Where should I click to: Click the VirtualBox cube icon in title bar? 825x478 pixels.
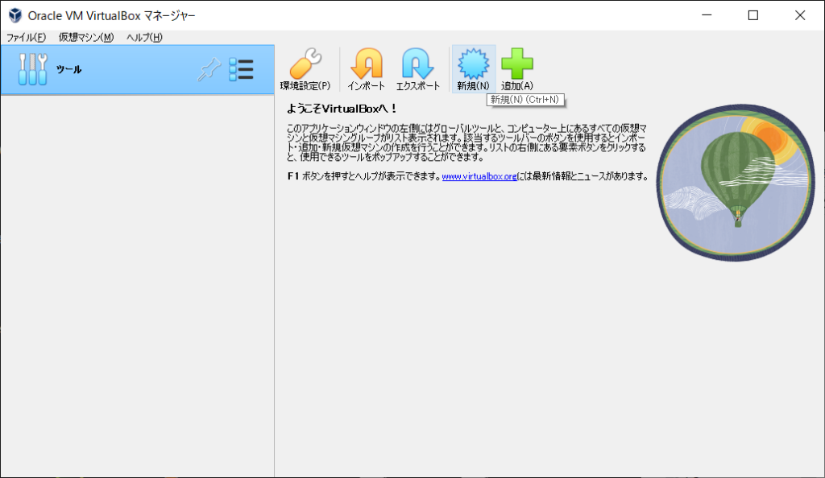coord(15,15)
